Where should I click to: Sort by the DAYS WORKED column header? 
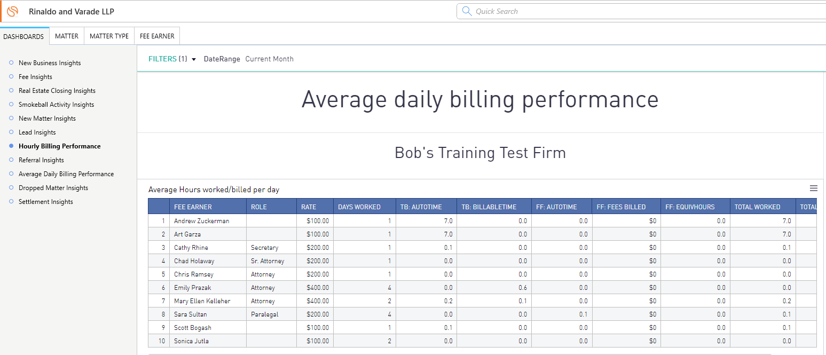tap(359, 207)
